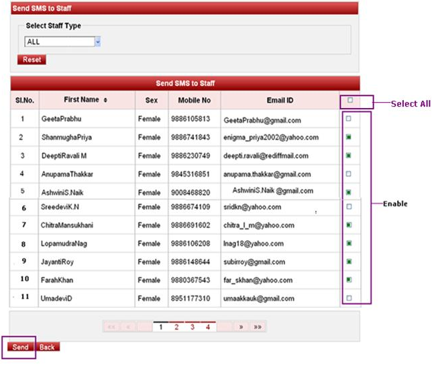This screenshot has width=436, height=365.
Task: Click the Back button
Action: coord(46,347)
